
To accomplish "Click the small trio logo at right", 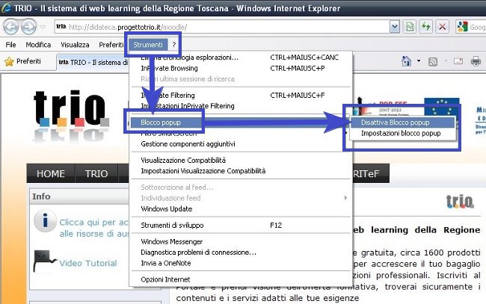I will tap(460, 201).
